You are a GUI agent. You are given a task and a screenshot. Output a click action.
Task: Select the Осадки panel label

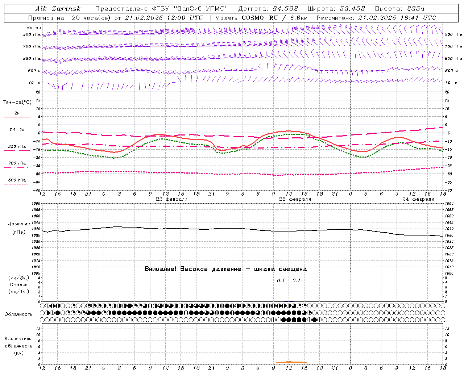pyautogui.click(x=18, y=285)
